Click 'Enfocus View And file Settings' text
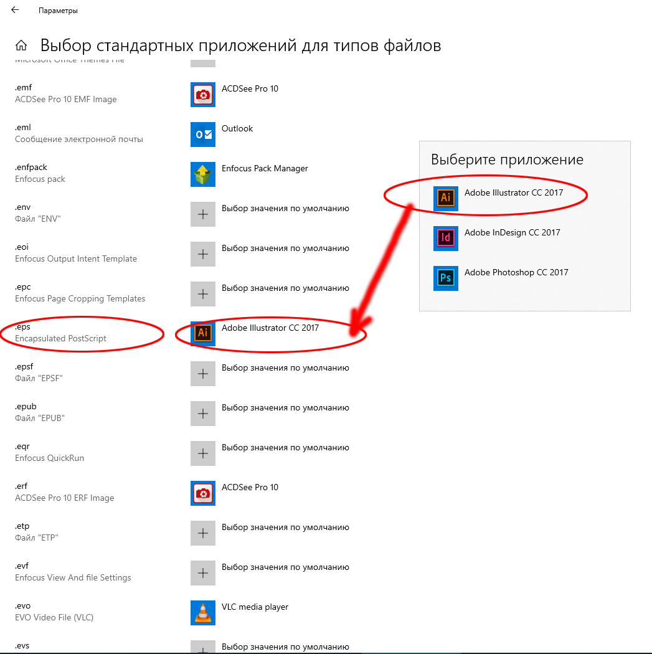The width and height of the screenshot is (652, 654). pos(73,577)
